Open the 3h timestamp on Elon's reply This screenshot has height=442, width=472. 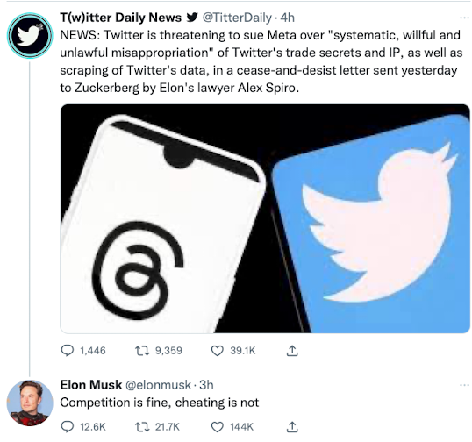pos(206,385)
